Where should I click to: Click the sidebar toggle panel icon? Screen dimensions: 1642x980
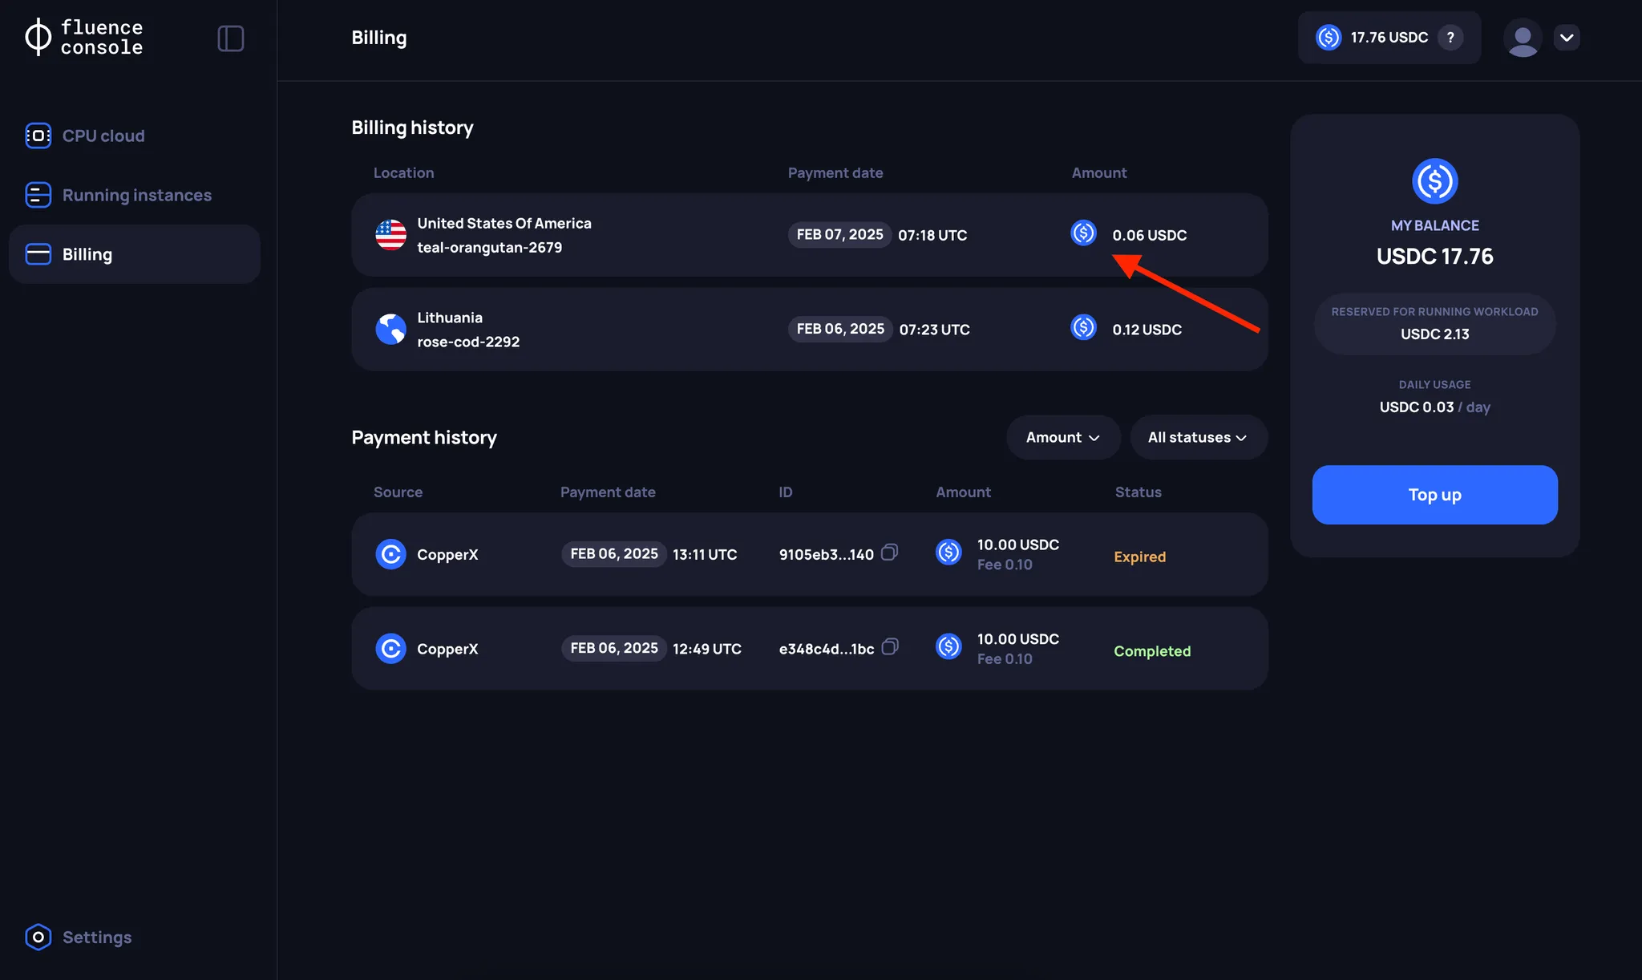pyautogui.click(x=231, y=38)
